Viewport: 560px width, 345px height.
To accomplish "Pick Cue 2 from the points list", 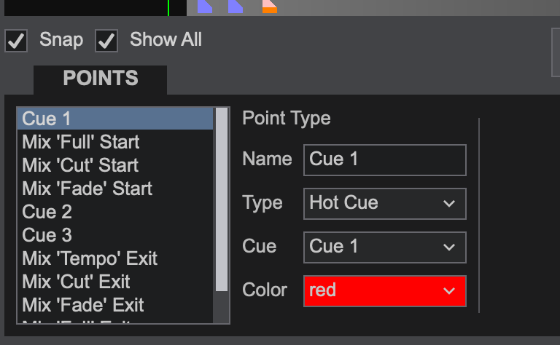I will (x=115, y=212).
